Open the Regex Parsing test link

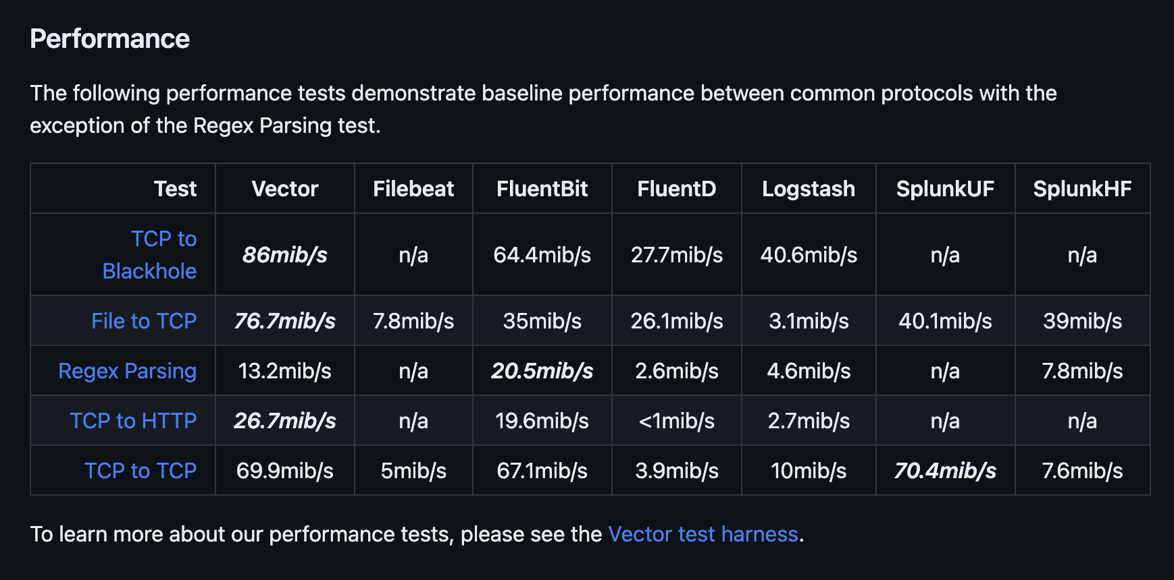tap(128, 371)
